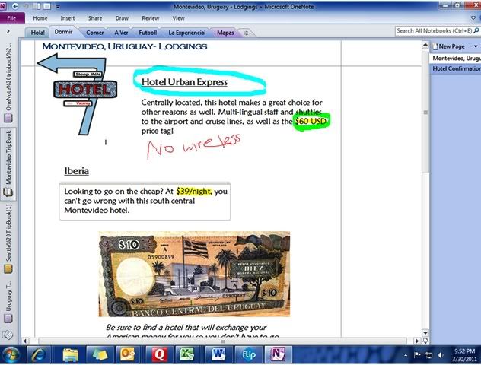Open the Uruguay T... notebook in sidebar
Screen dimensions: 481x365
[x=8, y=302]
